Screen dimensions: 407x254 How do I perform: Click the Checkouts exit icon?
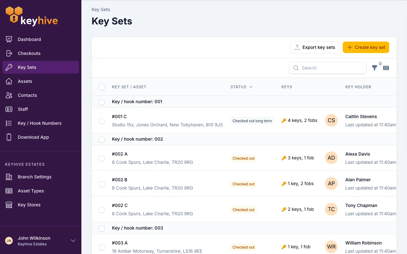pyautogui.click(x=9, y=53)
